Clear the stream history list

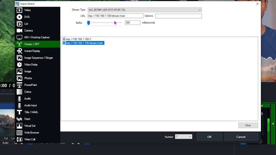coord(248,125)
